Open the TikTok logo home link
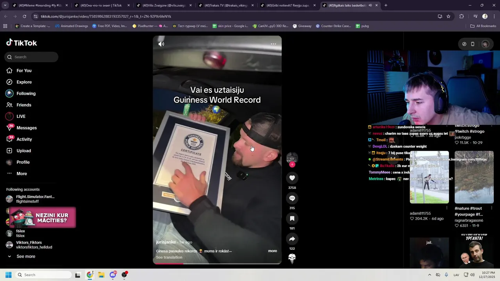The image size is (500, 281). [x=21, y=43]
